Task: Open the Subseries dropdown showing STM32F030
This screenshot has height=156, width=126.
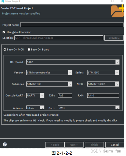Action: (x=49, y=84)
